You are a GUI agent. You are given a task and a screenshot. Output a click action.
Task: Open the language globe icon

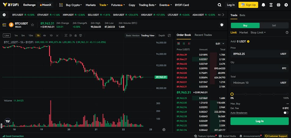point(278,5)
